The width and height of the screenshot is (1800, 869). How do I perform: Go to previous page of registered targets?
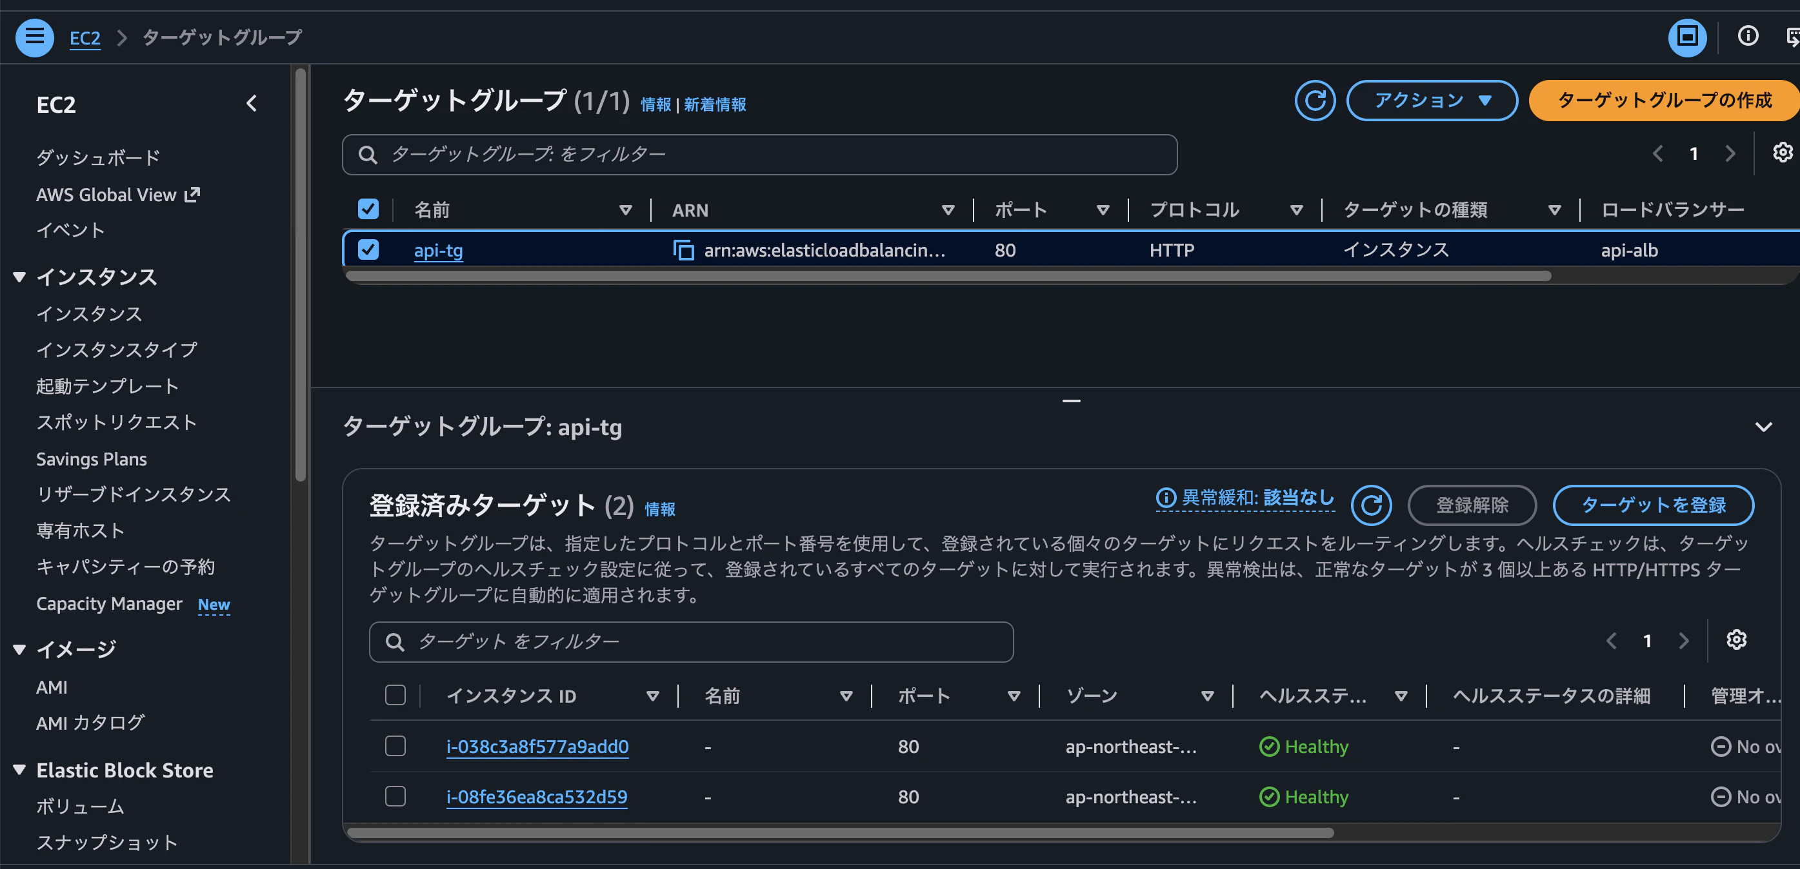point(1612,640)
